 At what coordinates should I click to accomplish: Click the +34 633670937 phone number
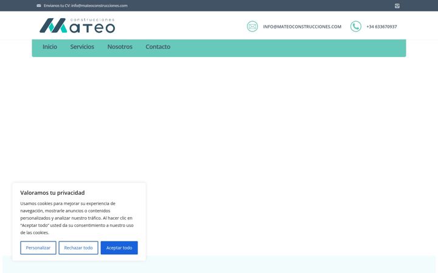[381, 27]
